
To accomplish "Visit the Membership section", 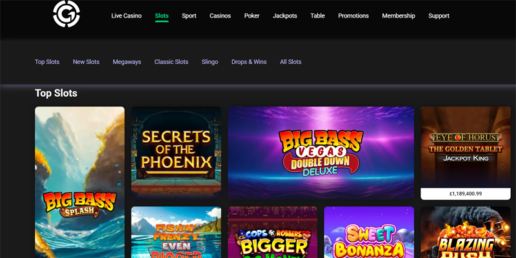I will [402, 15].
